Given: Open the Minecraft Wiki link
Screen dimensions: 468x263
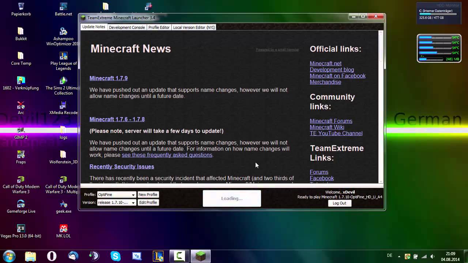Looking at the screenshot, I should point(327,127).
